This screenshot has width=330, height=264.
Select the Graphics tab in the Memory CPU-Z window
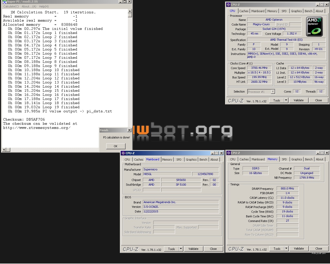click(296, 159)
